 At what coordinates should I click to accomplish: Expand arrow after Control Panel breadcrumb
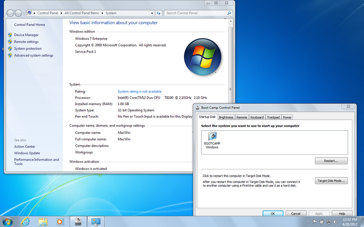point(61,13)
